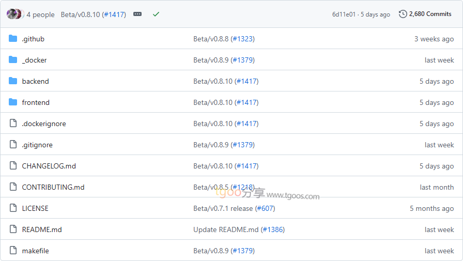
Task: Click the commits history clock icon
Action: 403,14
